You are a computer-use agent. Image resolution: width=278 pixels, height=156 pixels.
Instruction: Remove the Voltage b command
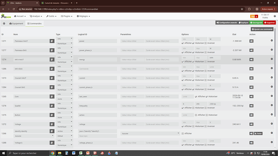point(272,142)
